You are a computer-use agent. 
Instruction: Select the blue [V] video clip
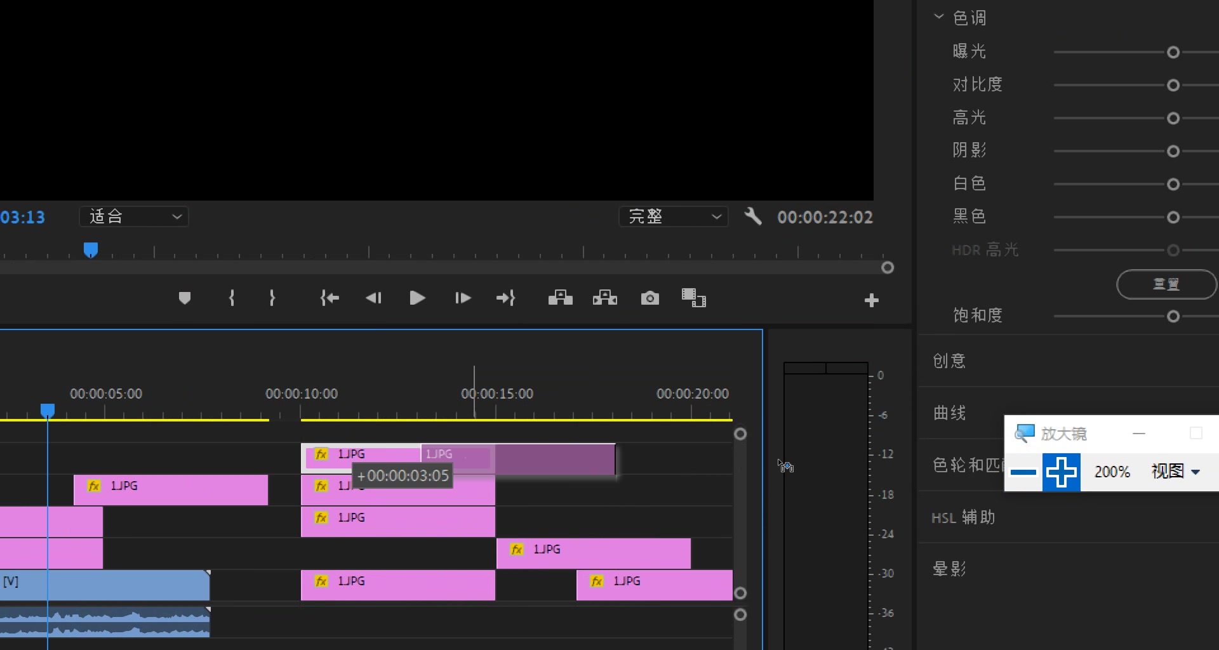point(105,585)
